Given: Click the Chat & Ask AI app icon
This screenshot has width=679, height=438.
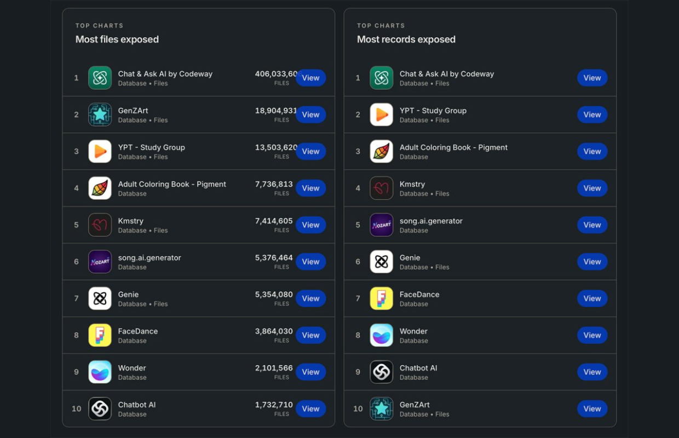Looking at the screenshot, I should pos(100,78).
